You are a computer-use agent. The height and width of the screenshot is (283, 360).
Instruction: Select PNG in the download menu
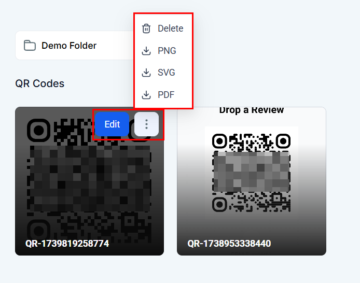point(163,51)
